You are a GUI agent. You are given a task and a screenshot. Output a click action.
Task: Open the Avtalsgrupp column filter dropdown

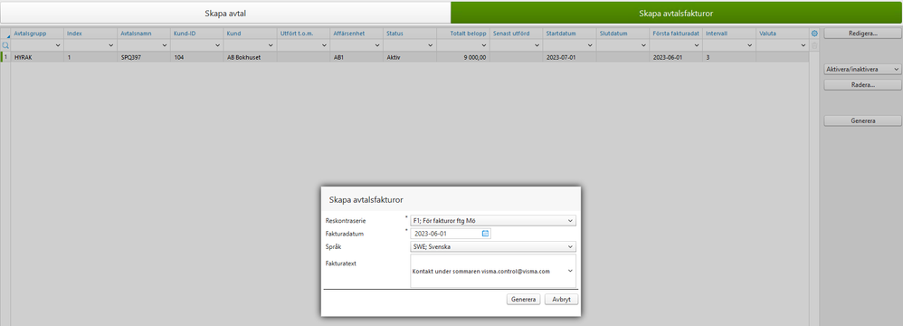[x=58, y=45]
